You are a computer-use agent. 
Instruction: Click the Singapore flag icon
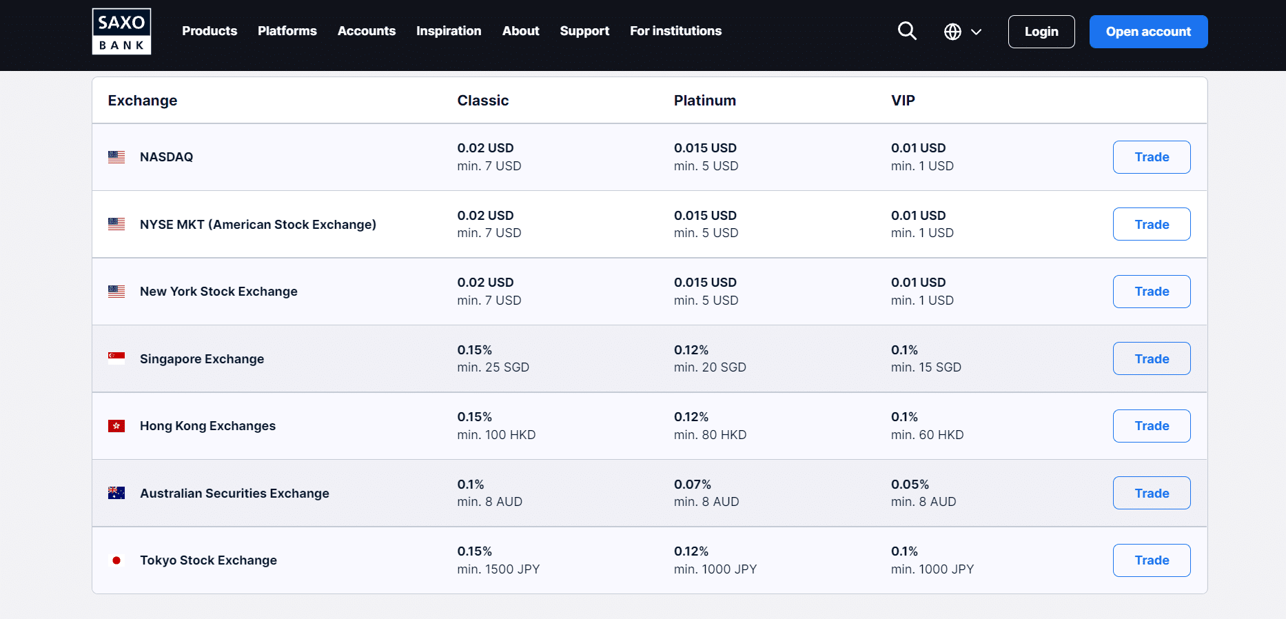[116, 358]
